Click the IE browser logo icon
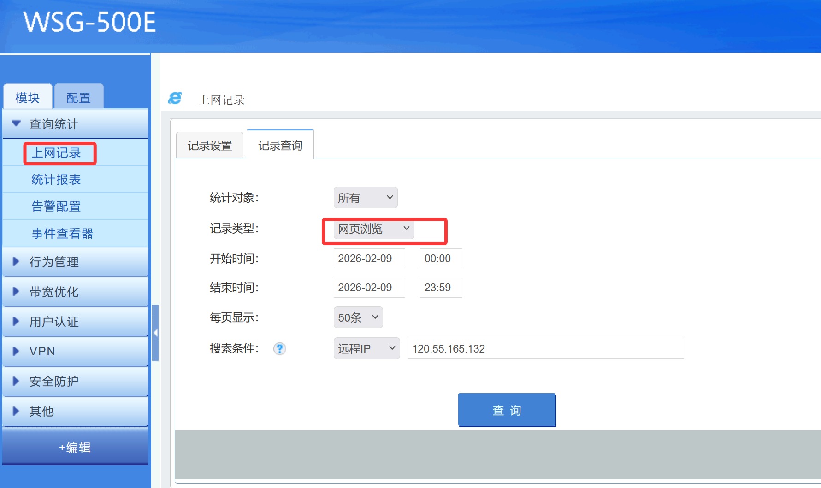 click(175, 98)
